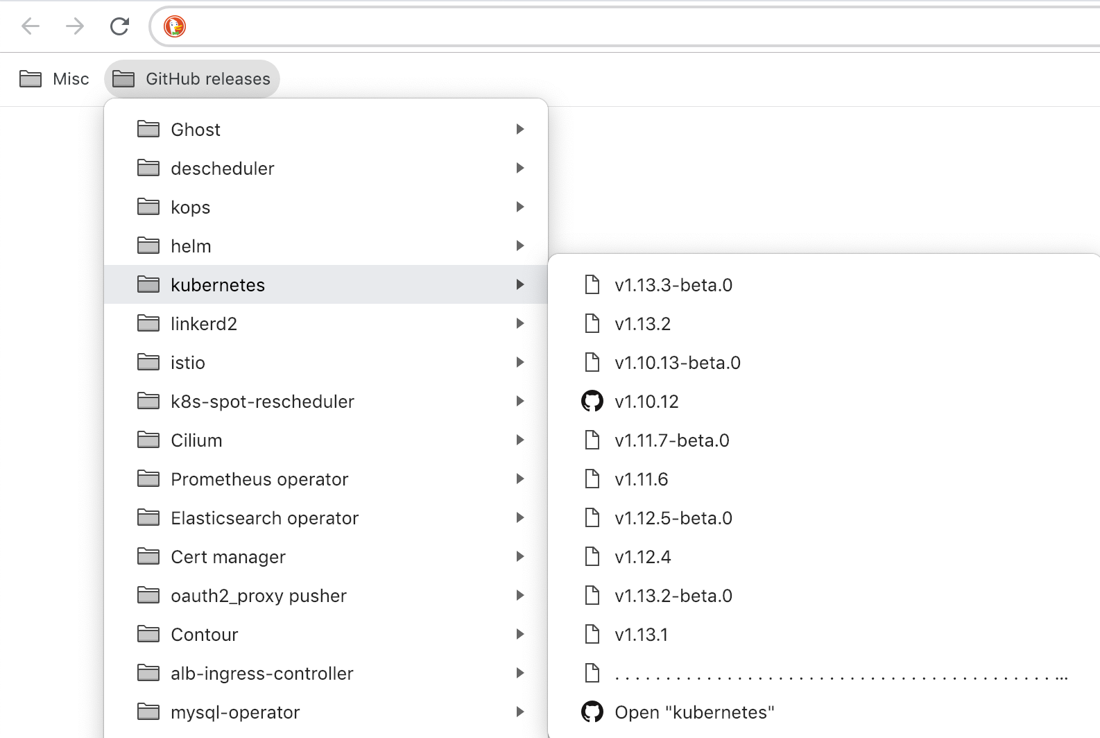Open the mysql-operator bookmarks folder
1100x738 pixels.
point(326,712)
